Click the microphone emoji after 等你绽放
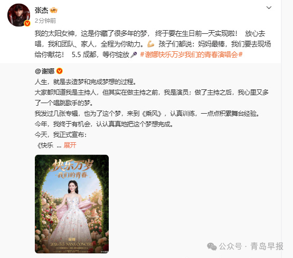293x258 pixels. pyautogui.click(x=134, y=54)
